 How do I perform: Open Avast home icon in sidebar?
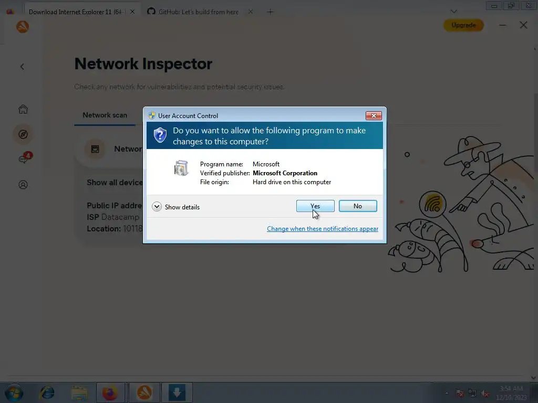(23, 109)
